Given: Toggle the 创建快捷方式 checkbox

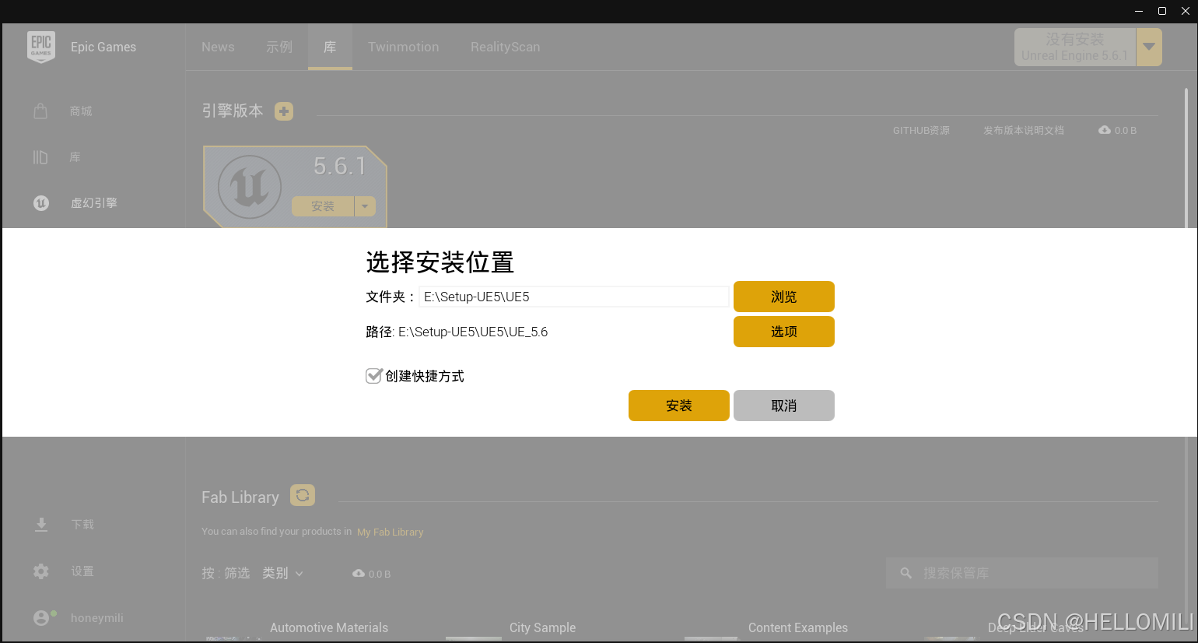Looking at the screenshot, I should pos(374,376).
